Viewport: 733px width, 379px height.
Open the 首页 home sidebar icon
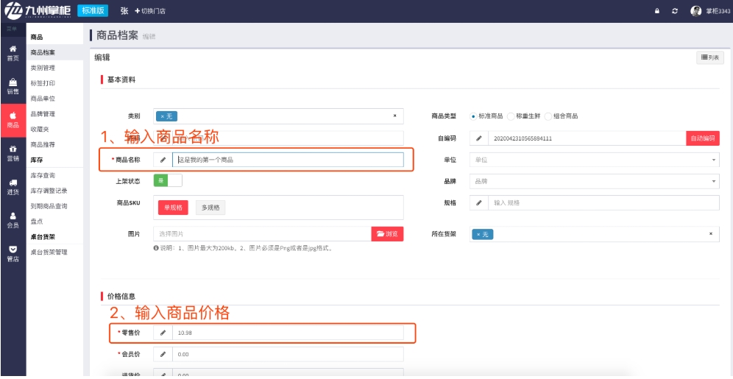[13, 53]
